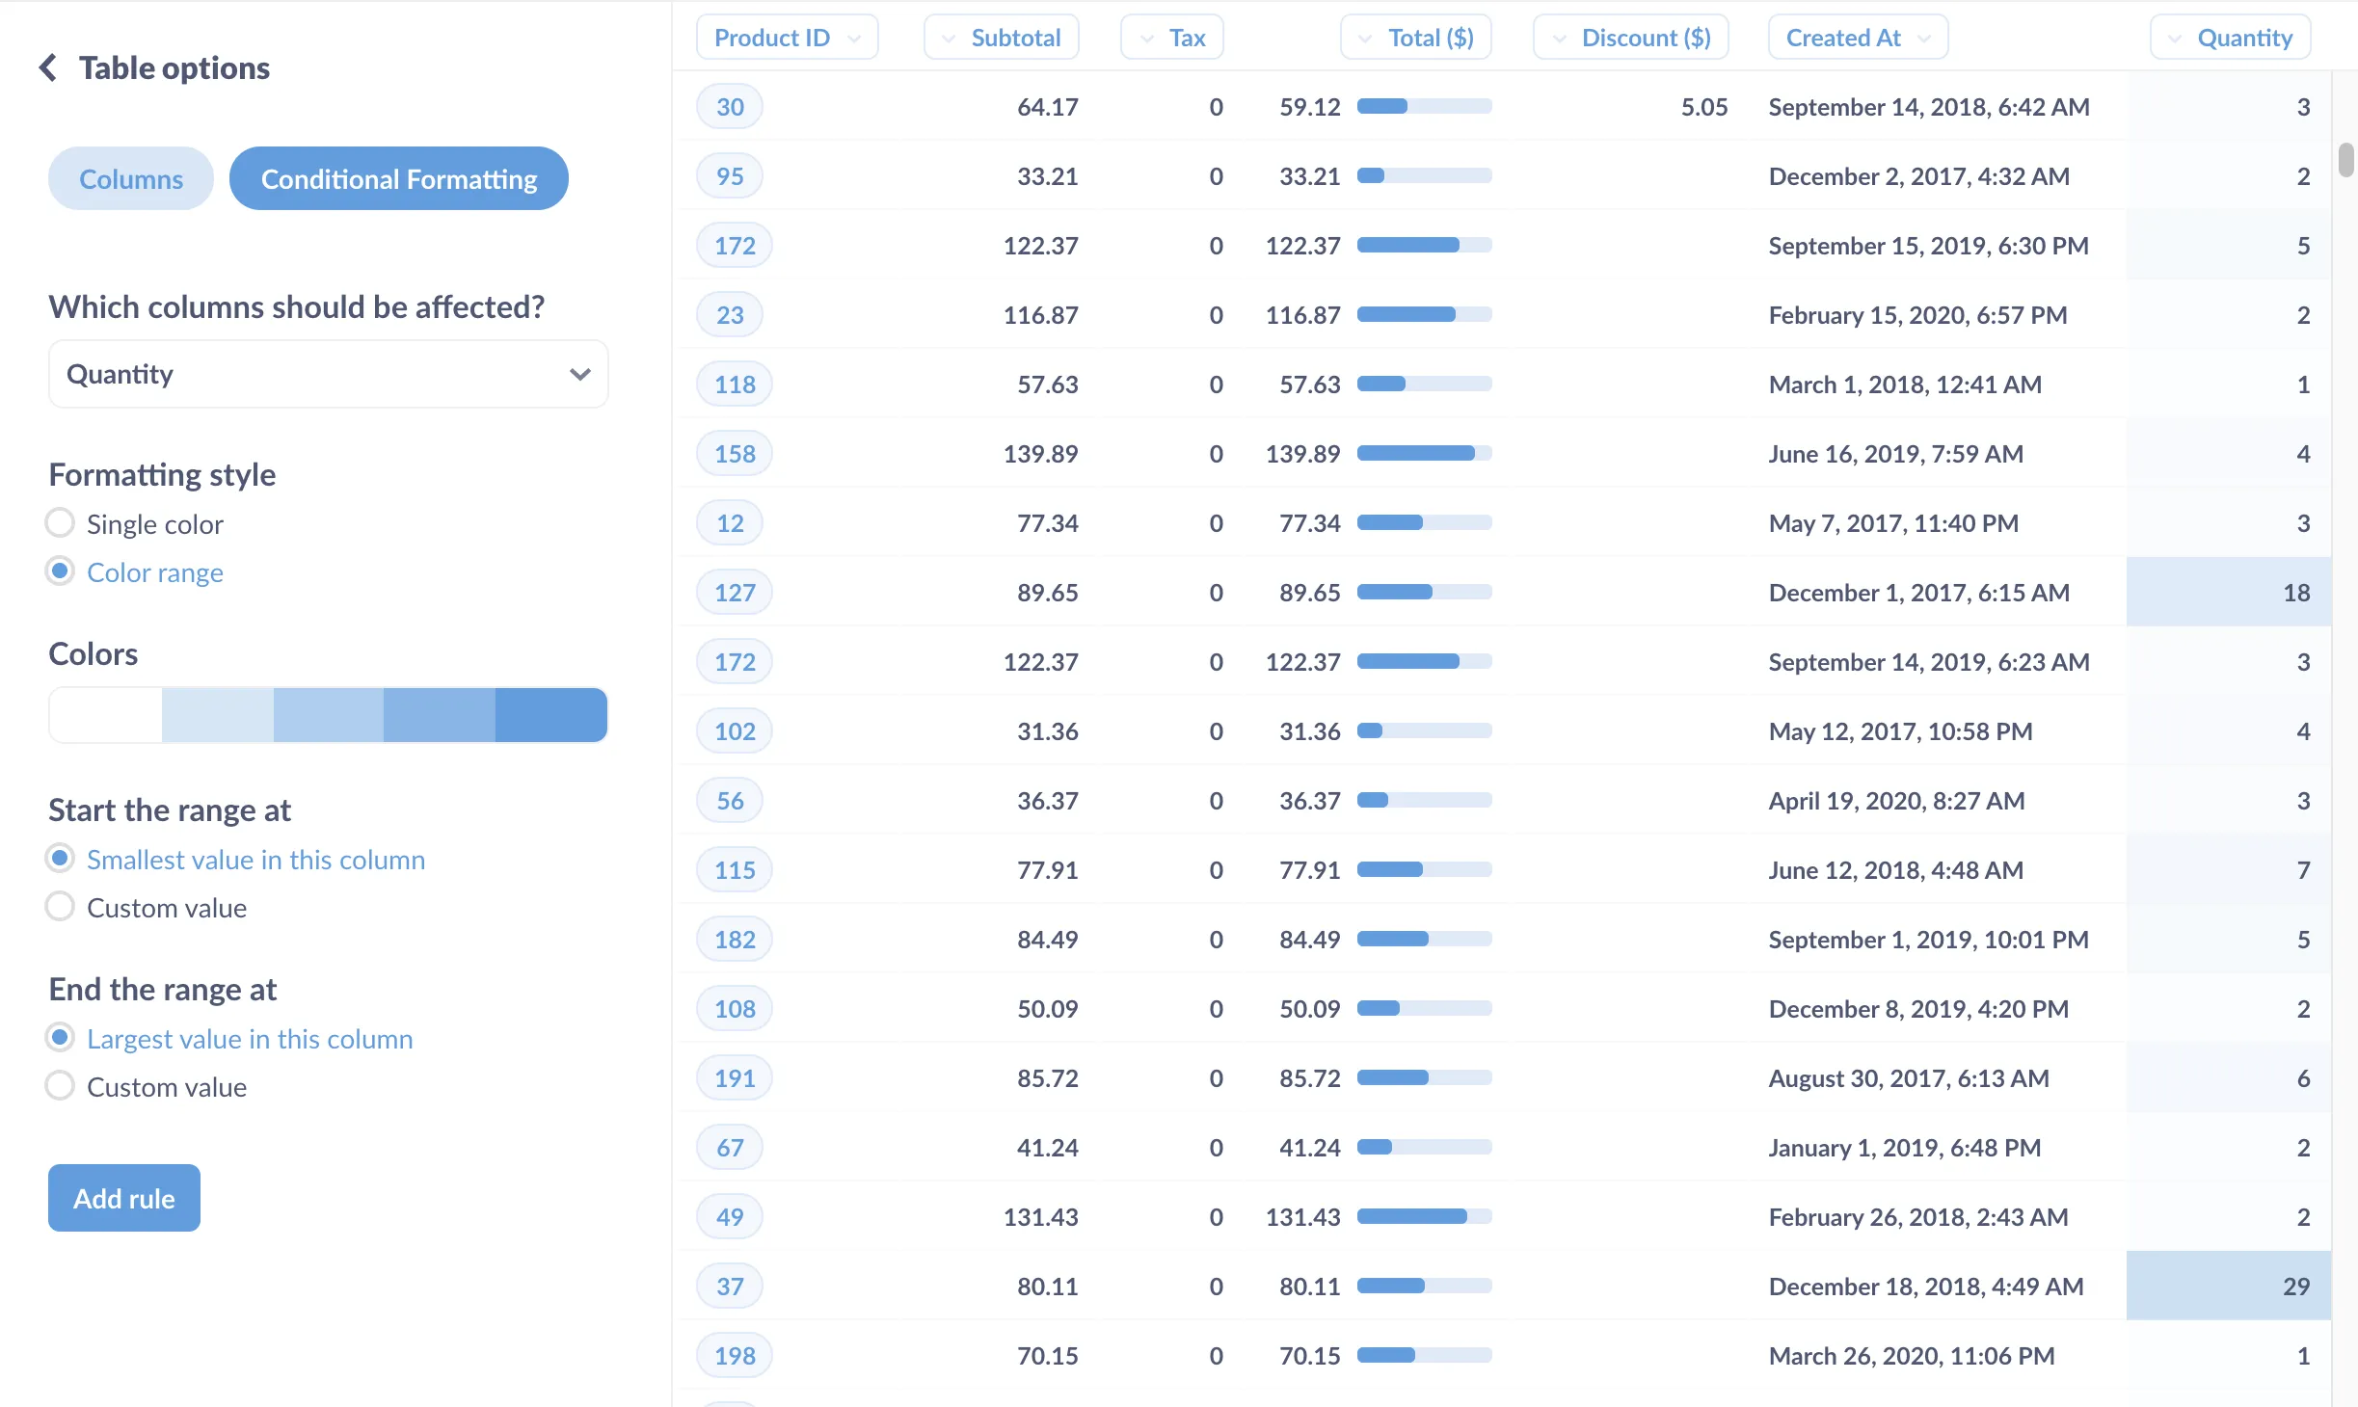Viewport: 2358px width, 1407px height.
Task: Open Product ID 95 link
Action: coord(730,176)
